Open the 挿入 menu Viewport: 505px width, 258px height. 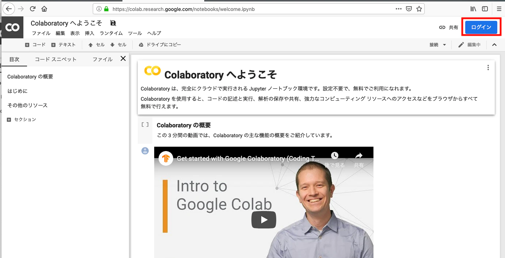tap(90, 33)
